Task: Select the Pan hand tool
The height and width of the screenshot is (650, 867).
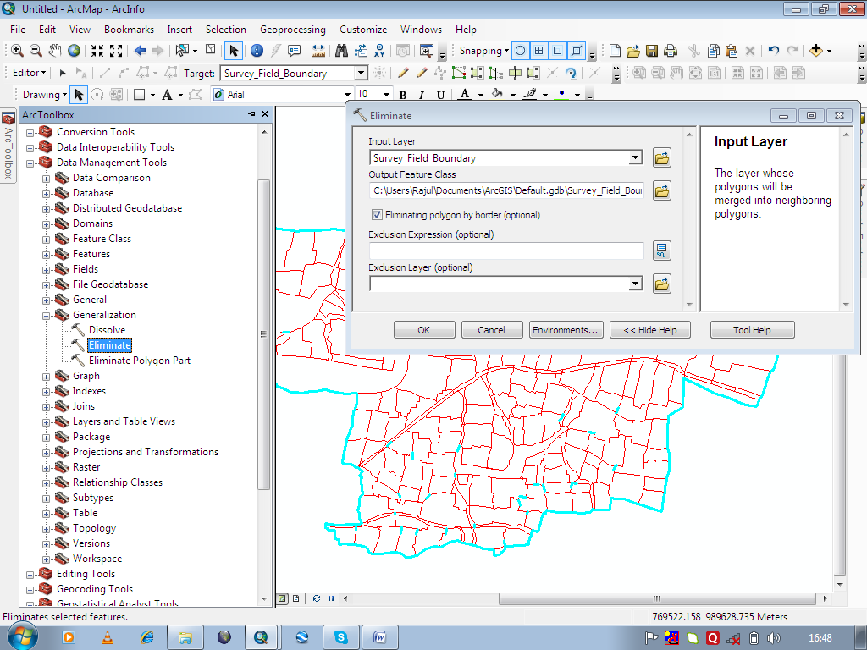Action: pyautogui.click(x=55, y=50)
